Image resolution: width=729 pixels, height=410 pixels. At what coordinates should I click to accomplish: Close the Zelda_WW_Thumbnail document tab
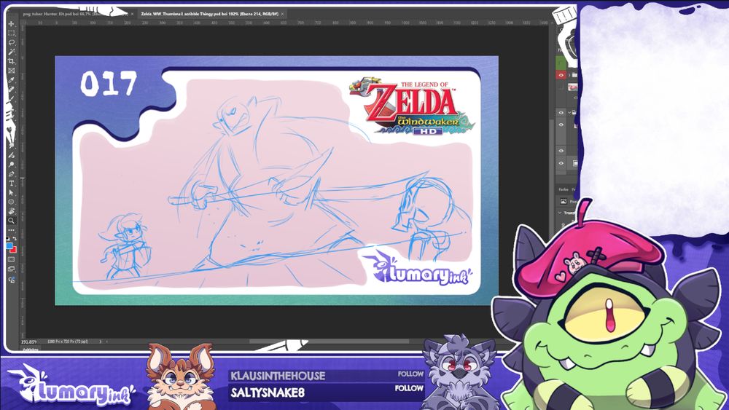pos(282,14)
